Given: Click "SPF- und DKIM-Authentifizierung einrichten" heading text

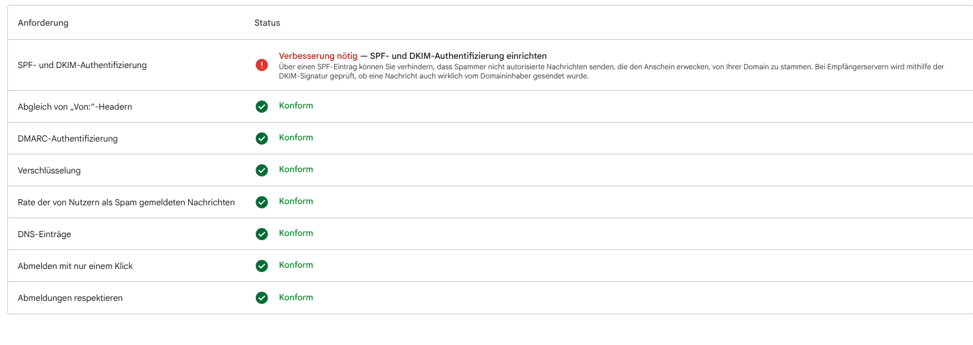Looking at the screenshot, I should (x=458, y=56).
